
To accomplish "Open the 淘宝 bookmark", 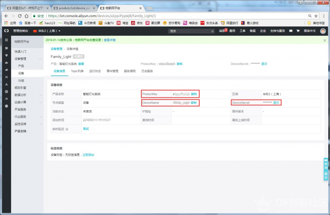I will pos(122,23).
